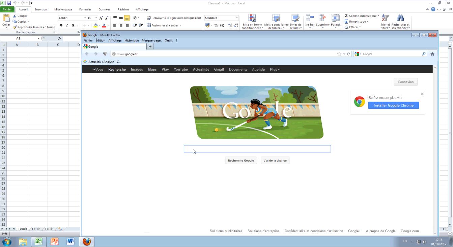Viewport: 453px width, 247px height.
Task: Increase font size with the large A icon
Action: 101,18
